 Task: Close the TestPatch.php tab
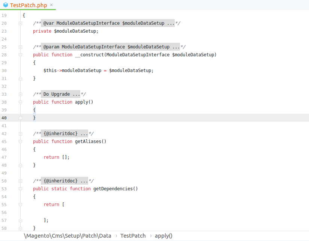51,5
